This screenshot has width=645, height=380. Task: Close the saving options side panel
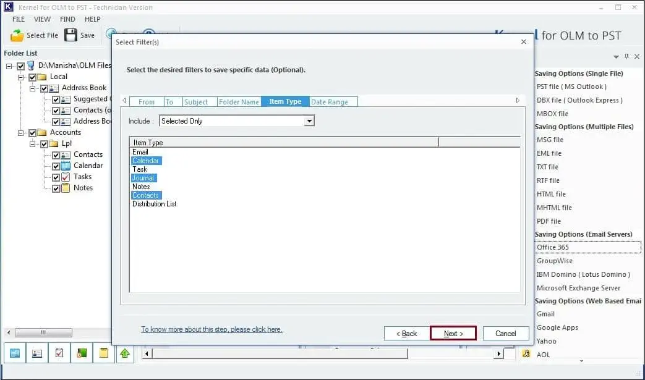click(637, 56)
